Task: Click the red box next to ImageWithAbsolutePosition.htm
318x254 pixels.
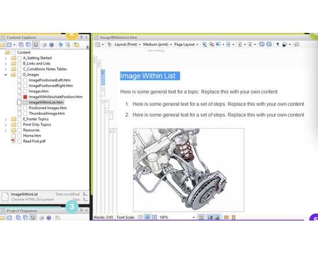Action: (x=25, y=97)
